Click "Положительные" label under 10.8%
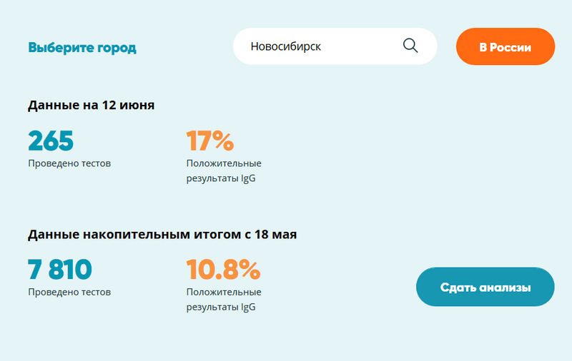Viewport: 572px width, 361px height. pyautogui.click(x=224, y=292)
